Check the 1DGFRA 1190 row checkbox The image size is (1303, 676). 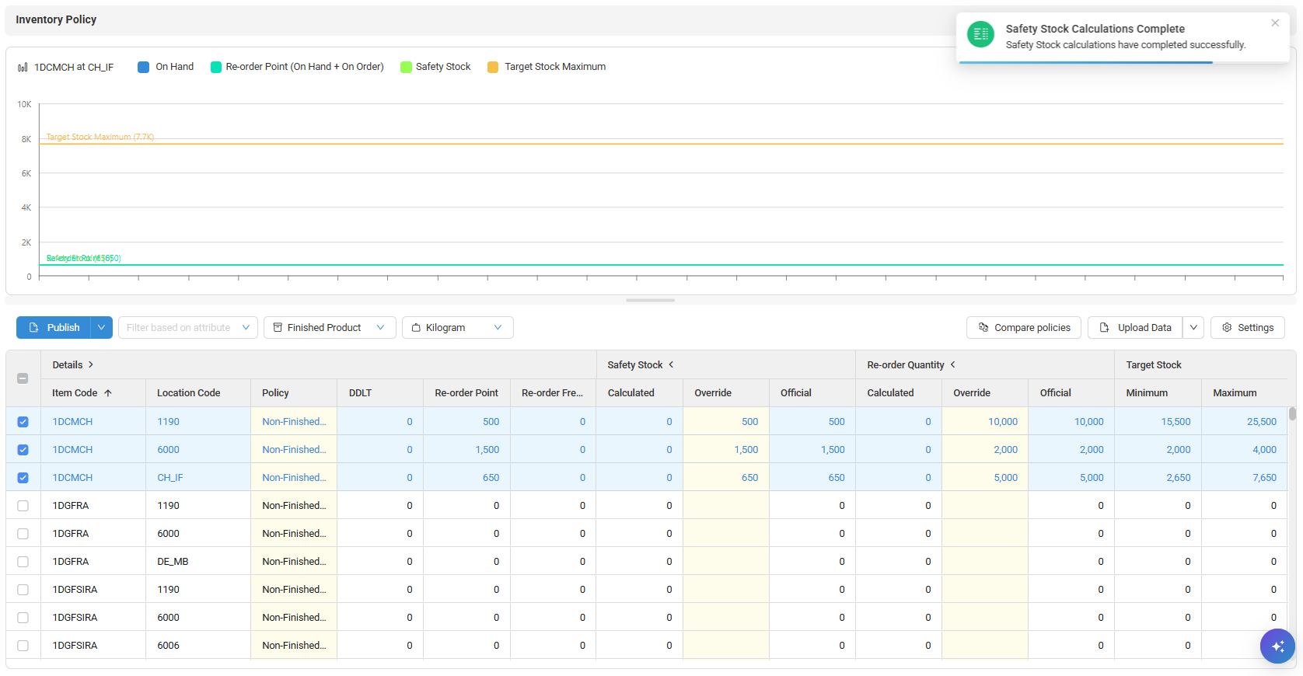pyautogui.click(x=23, y=506)
